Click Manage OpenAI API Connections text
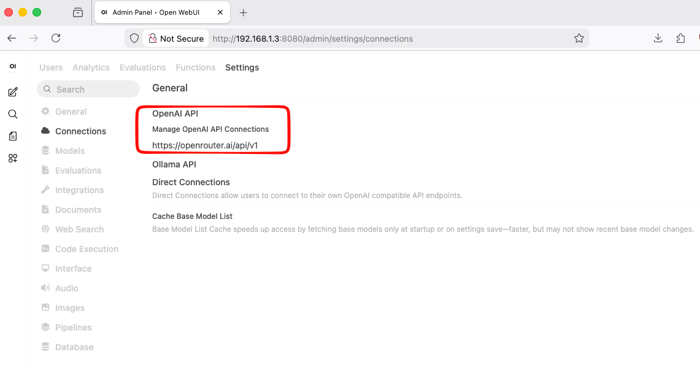Screen dimensions: 700x371 [210, 129]
